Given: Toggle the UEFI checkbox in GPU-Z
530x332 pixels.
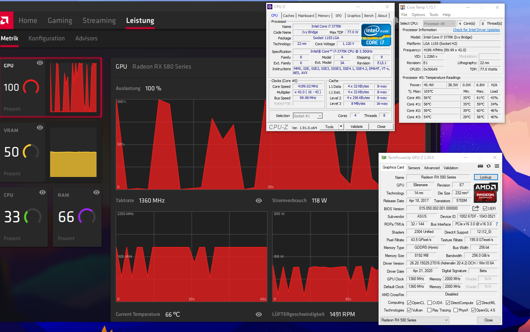Looking at the screenshot, I should 485,209.
